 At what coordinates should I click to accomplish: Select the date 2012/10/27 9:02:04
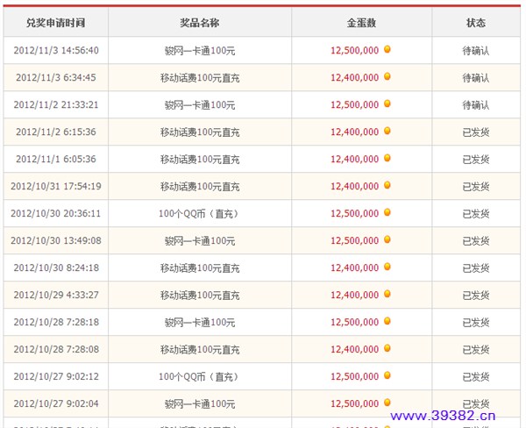[x=56, y=403]
